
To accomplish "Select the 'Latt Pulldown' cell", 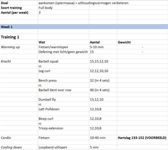I will pos(63,109).
